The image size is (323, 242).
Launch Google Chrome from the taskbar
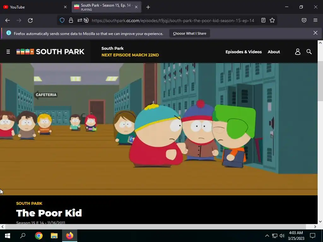[x=39, y=236]
